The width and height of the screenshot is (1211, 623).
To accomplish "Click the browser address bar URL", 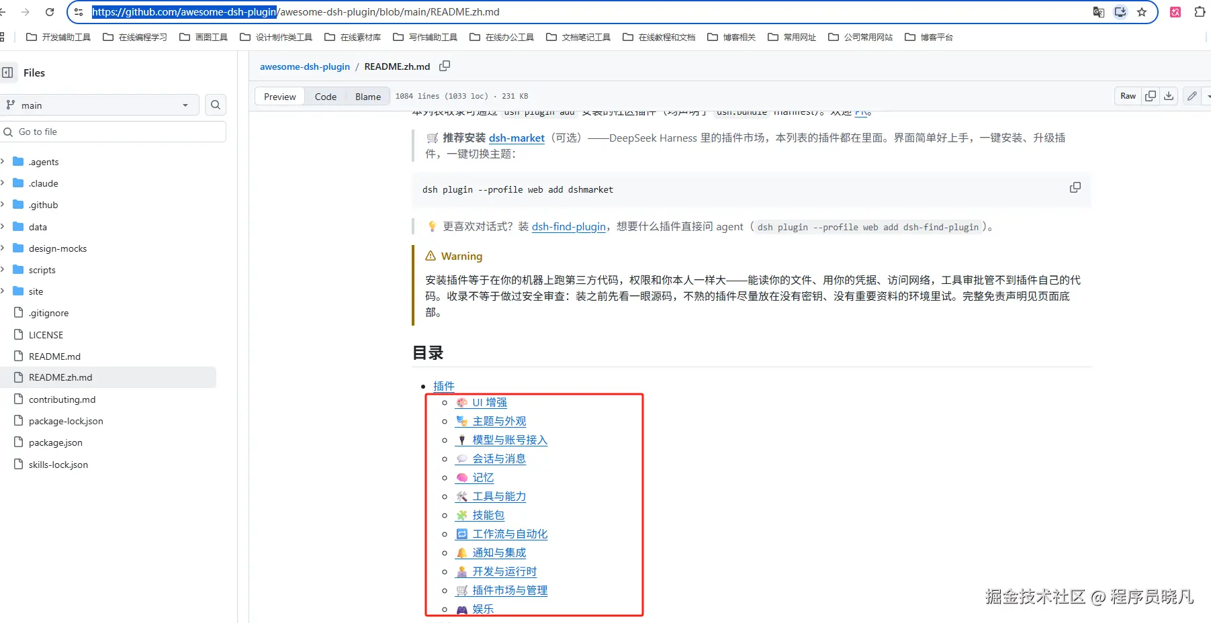I will tap(296, 12).
